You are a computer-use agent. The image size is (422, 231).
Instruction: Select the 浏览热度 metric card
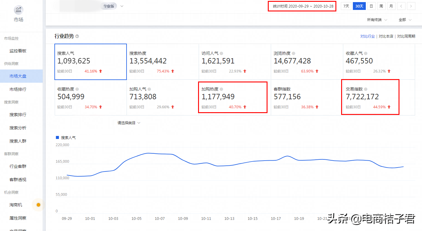(x=307, y=62)
